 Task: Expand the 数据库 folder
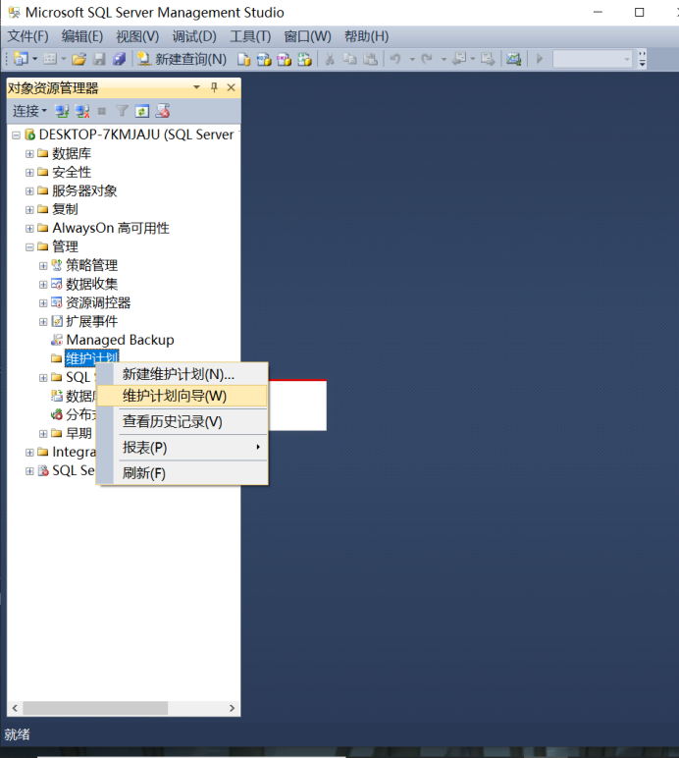29,154
